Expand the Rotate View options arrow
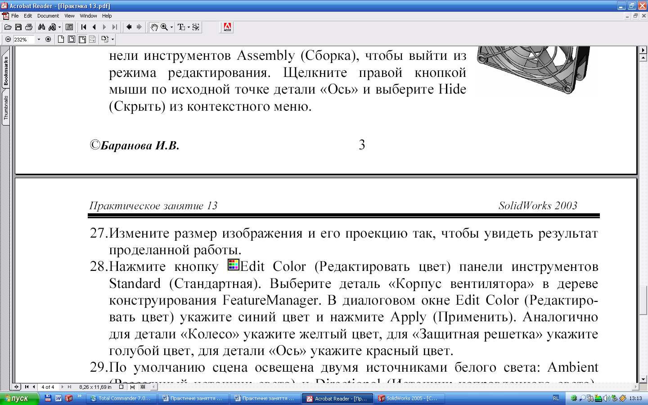Screen dimensions: 648x405 point(112,40)
